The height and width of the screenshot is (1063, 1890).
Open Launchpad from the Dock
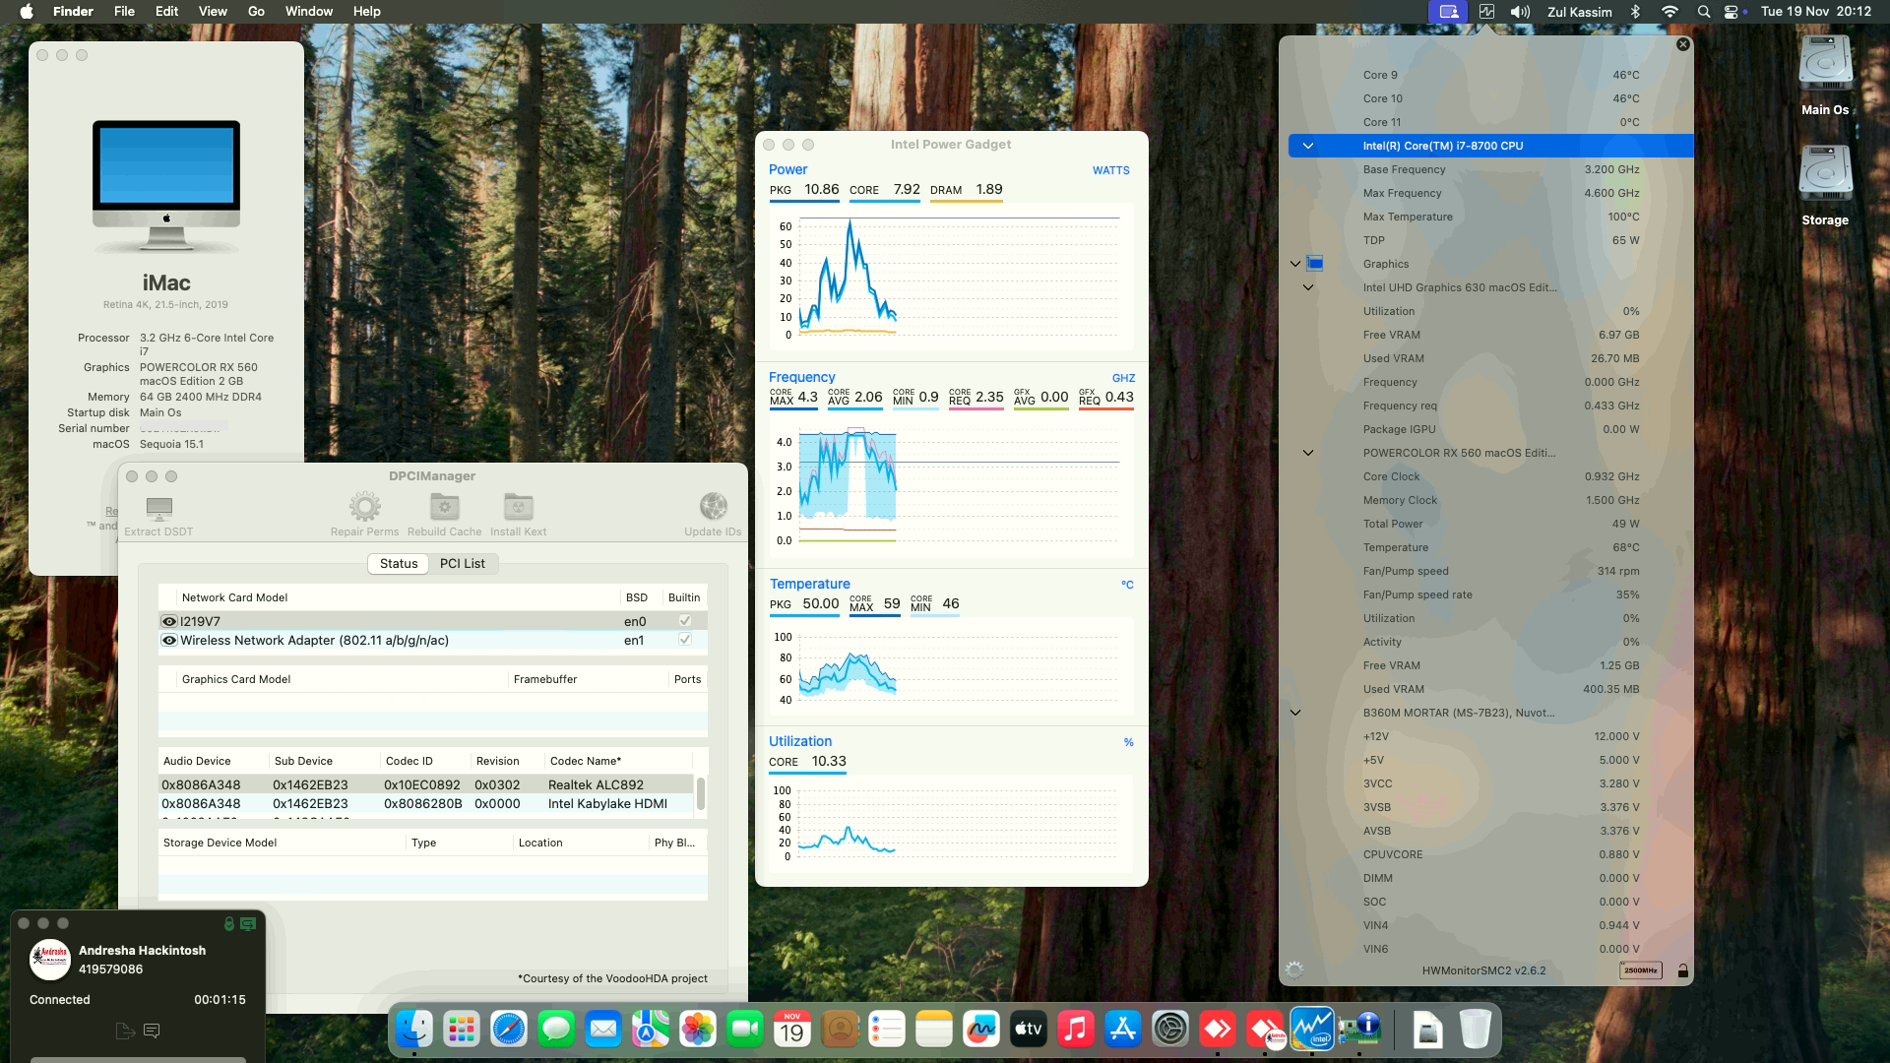[x=462, y=1029]
